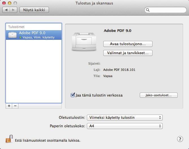Click the large printer image in detail pane
This screenshot has height=149, width=189.
pos(84,41)
